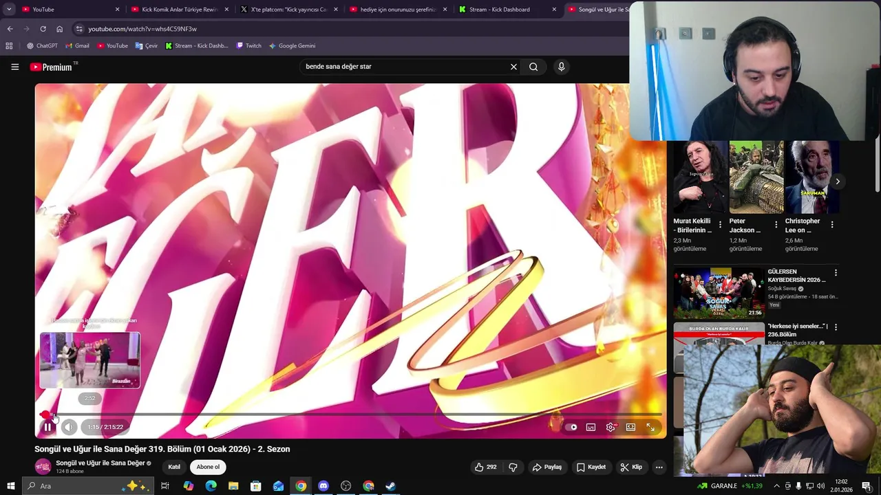Click the taskbar Ara search box

87,486
